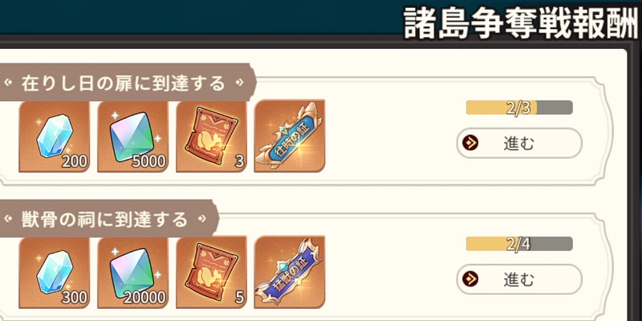
Task: Open the red scroll reward with quantity 5
Action: pos(211,272)
